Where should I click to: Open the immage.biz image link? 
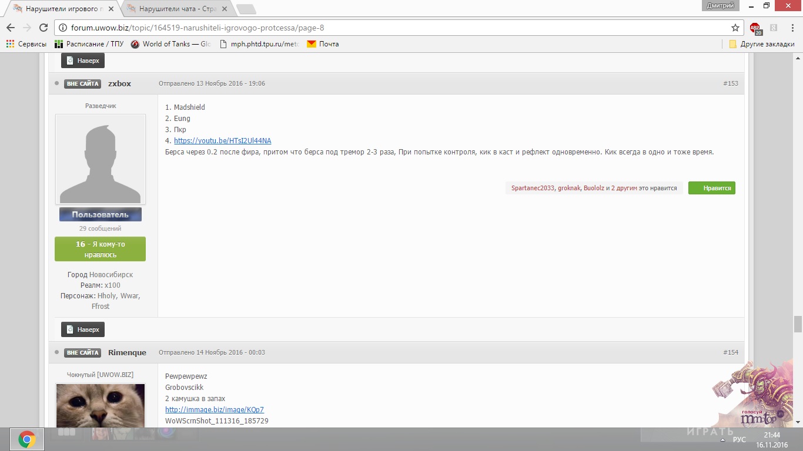pos(214,410)
